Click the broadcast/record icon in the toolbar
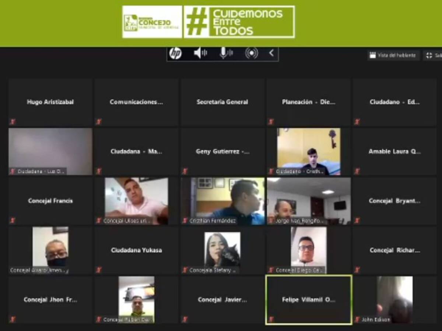442x331 pixels. pyautogui.click(x=252, y=53)
